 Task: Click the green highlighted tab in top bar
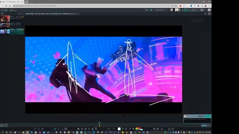[185, 10]
